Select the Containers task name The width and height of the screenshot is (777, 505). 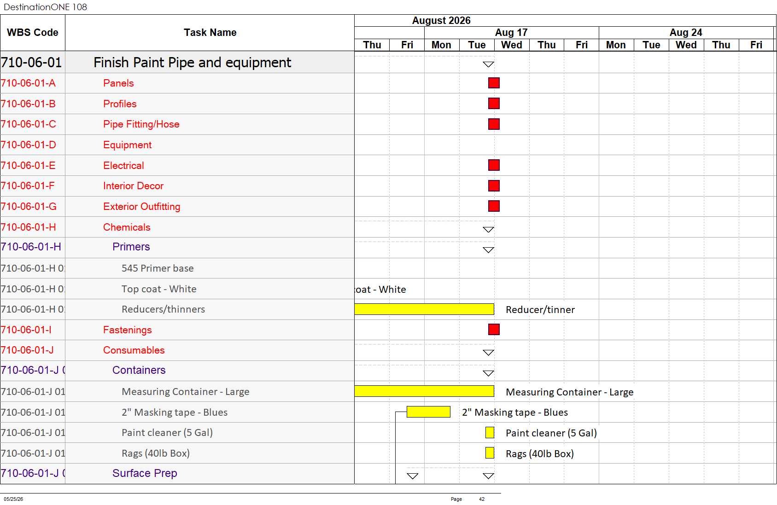tap(139, 370)
